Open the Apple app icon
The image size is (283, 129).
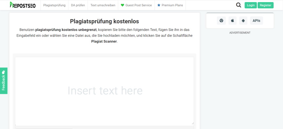point(232,21)
